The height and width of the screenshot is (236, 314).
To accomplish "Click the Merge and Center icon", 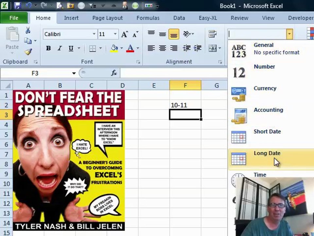I will click(213, 48).
